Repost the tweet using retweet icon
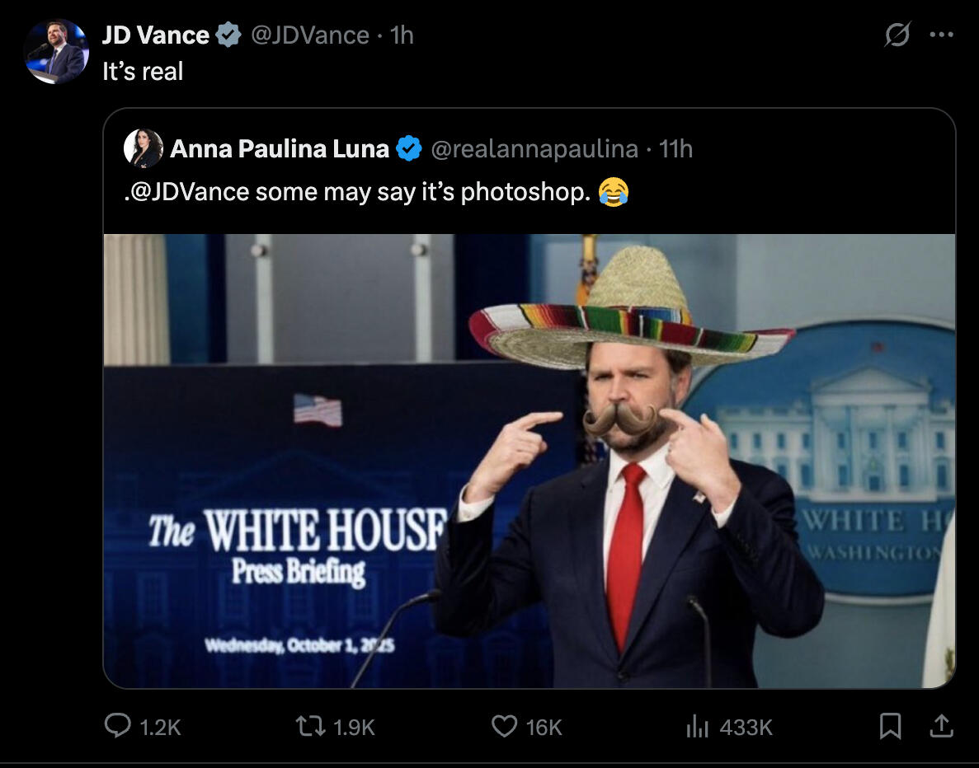 tap(309, 726)
